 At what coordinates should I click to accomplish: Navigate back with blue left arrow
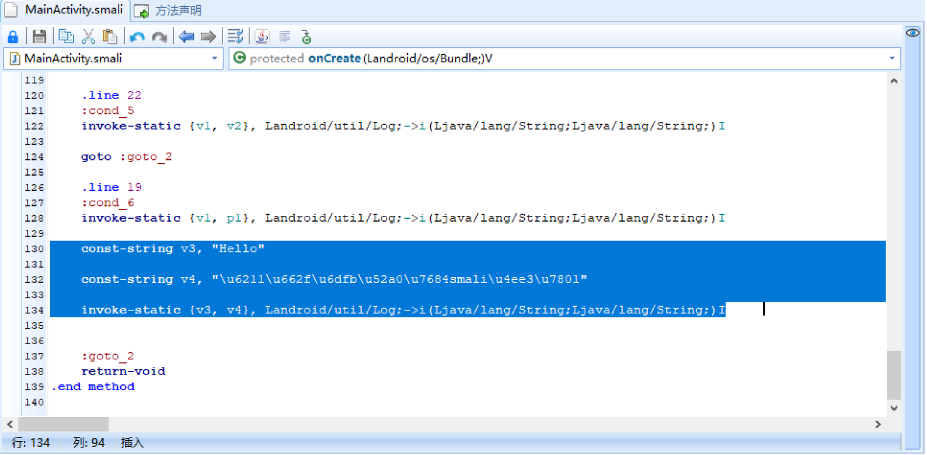pyautogui.click(x=186, y=37)
